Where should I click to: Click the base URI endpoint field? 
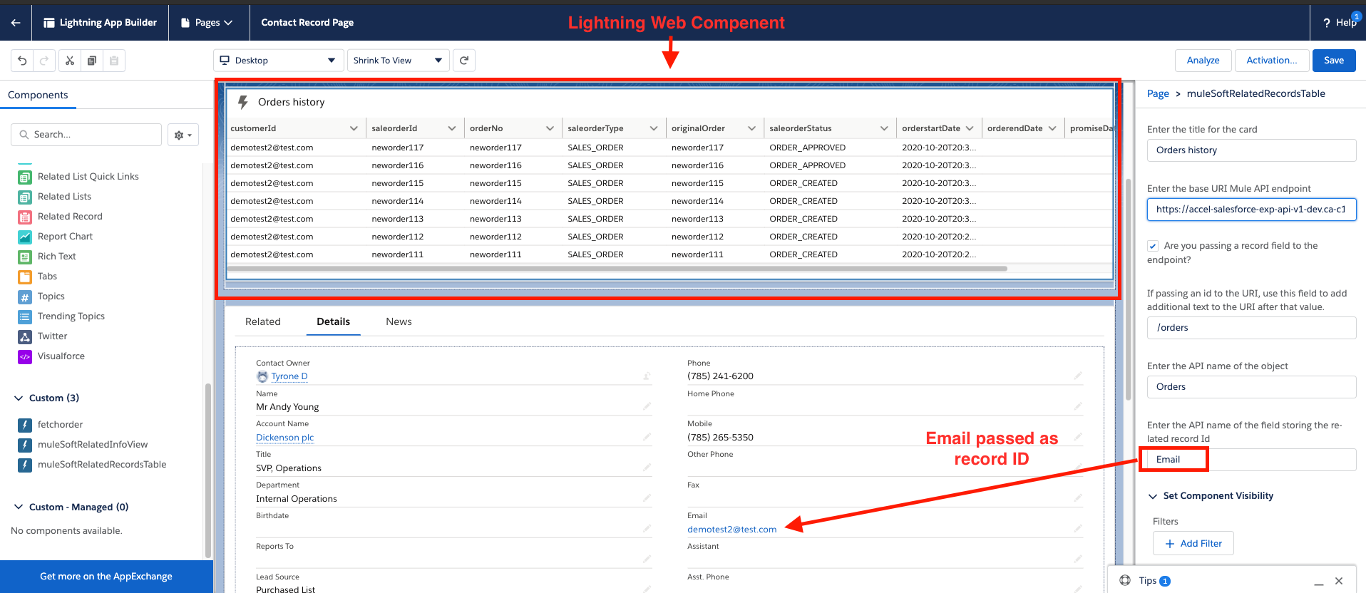(x=1251, y=210)
